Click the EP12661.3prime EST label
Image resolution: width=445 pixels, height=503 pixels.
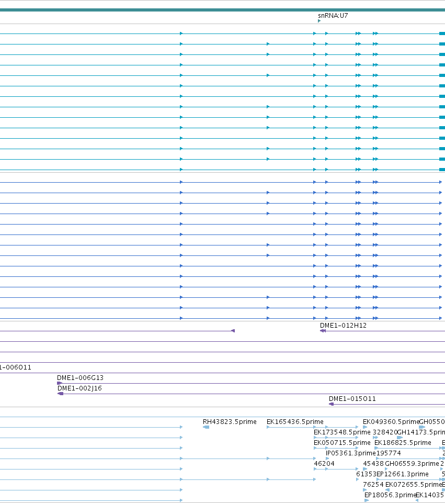pyautogui.click(x=403, y=474)
